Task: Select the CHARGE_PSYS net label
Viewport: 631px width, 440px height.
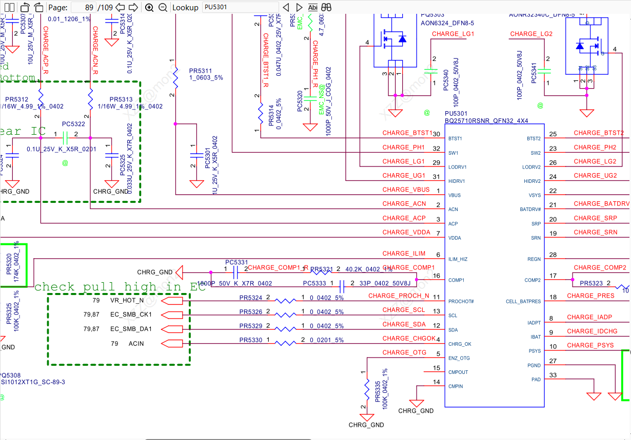Action: coord(590,345)
